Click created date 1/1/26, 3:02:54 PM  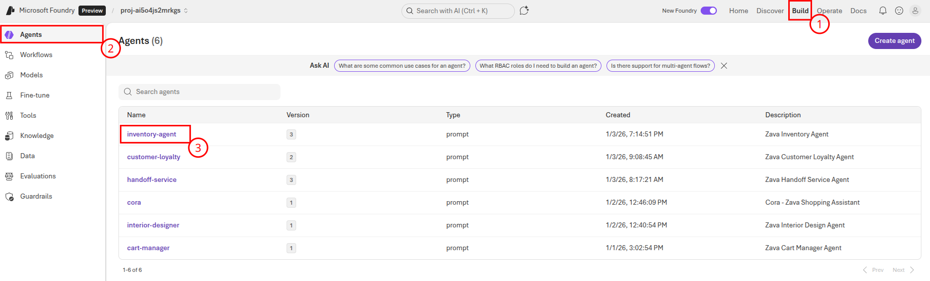click(x=634, y=248)
